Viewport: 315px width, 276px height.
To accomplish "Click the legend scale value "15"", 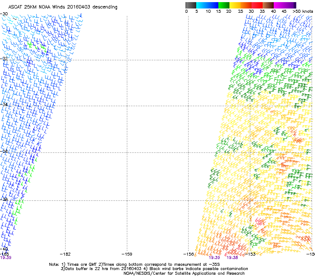I will coord(218,11).
